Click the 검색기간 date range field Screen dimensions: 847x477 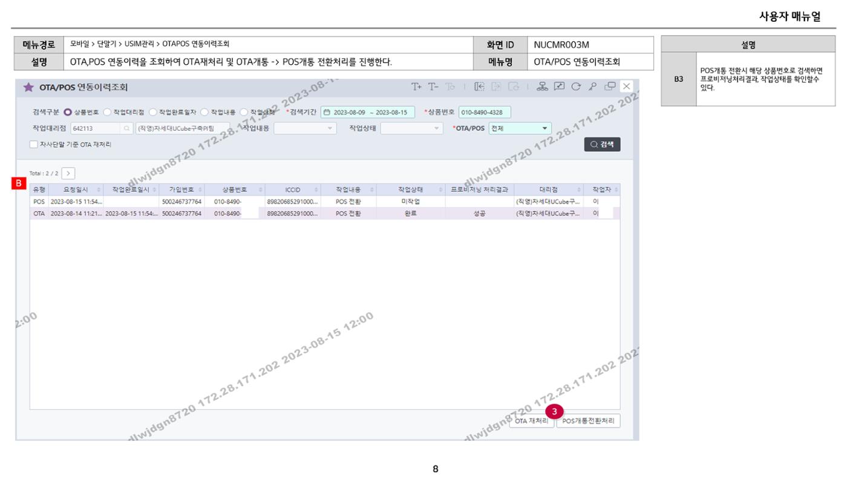pos(367,112)
